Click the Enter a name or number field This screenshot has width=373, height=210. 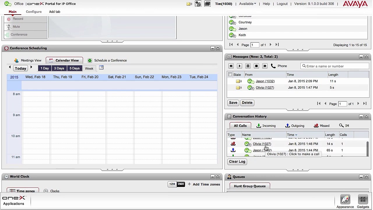click(x=335, y=66)
